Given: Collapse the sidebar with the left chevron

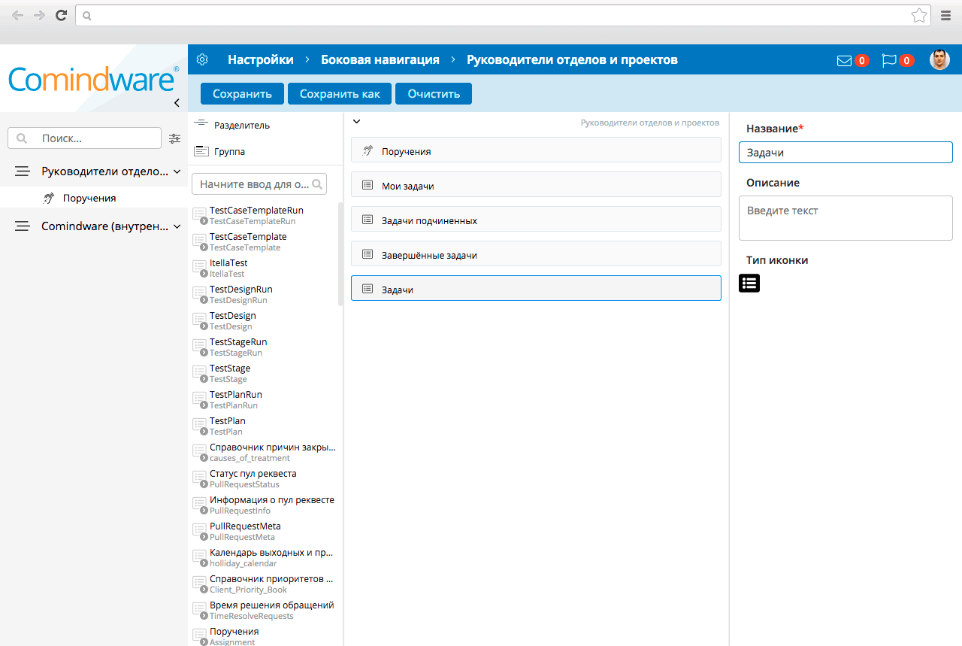Looking at the screenshot, I should coord(176,102).
